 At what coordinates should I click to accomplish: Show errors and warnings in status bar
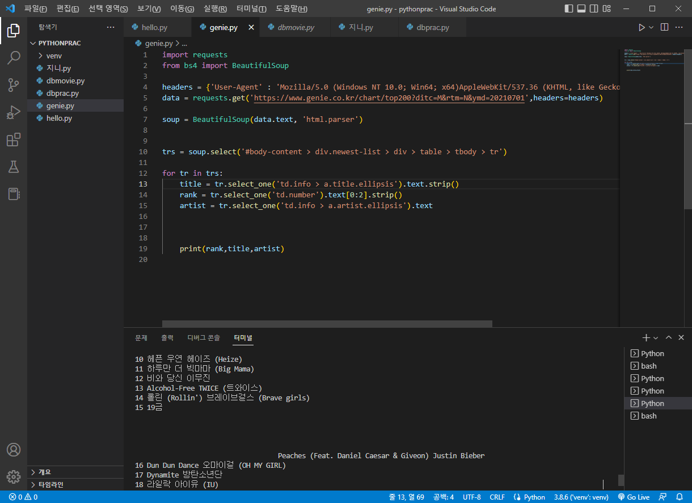pos(23,497)
